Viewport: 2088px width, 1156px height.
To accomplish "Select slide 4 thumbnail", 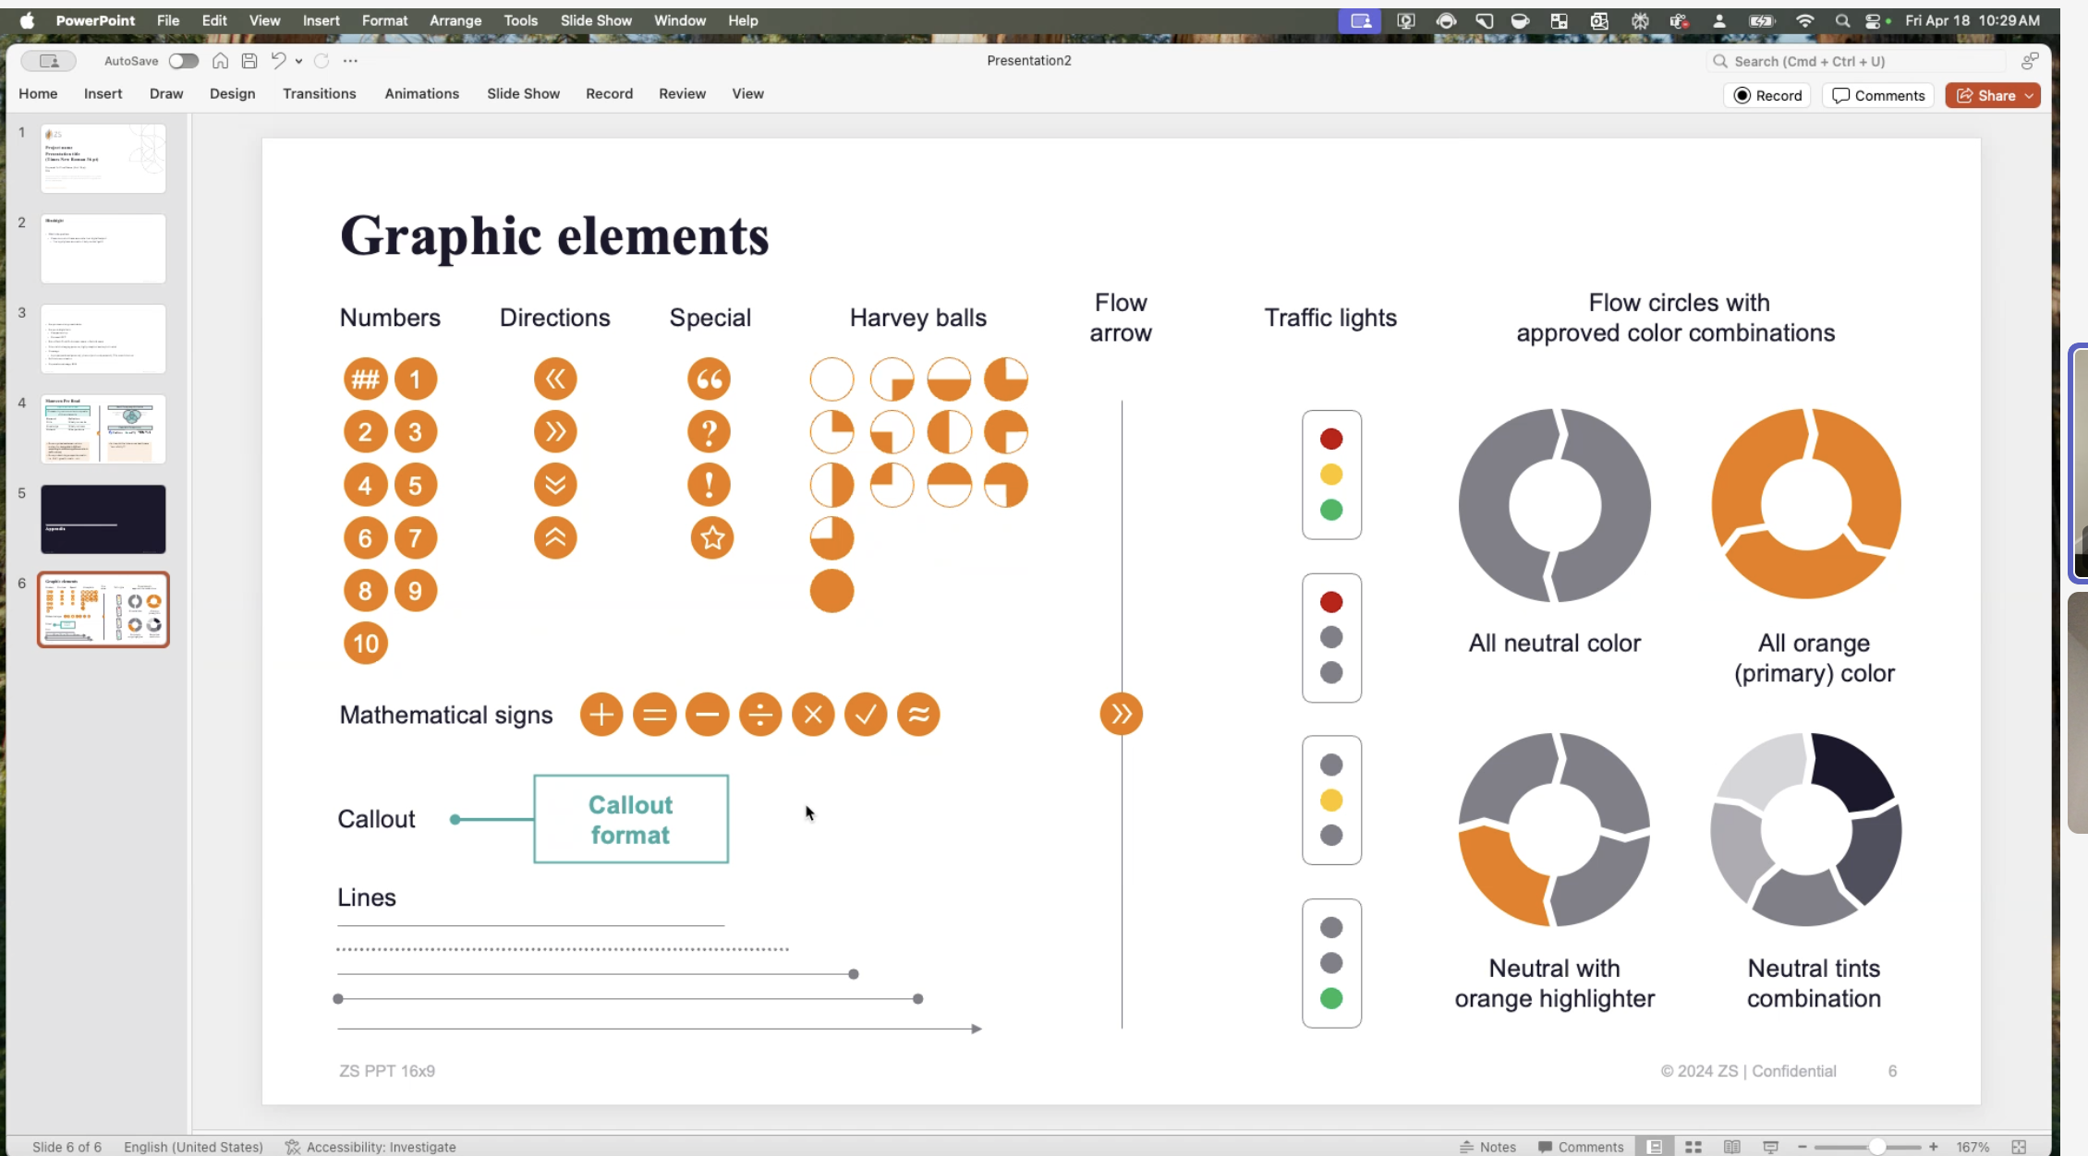I will coord(103,429).
